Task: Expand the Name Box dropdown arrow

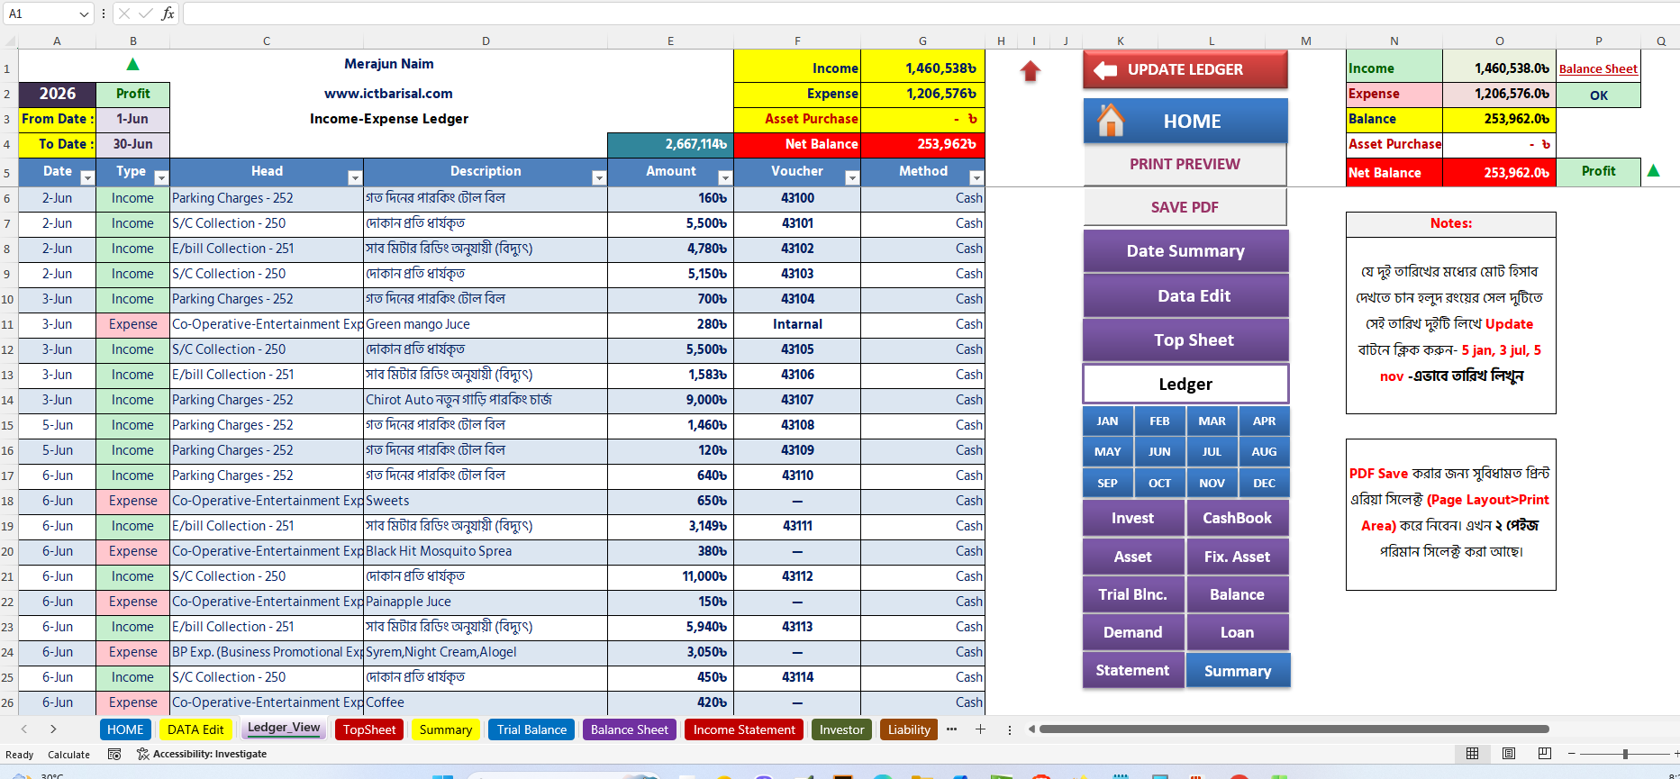Action: [84, 14]
